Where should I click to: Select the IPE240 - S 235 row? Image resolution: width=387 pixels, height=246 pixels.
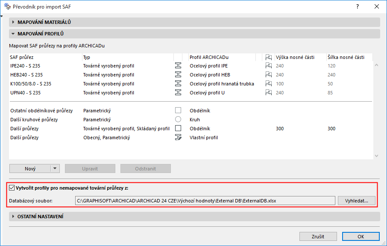click(191, 66)
